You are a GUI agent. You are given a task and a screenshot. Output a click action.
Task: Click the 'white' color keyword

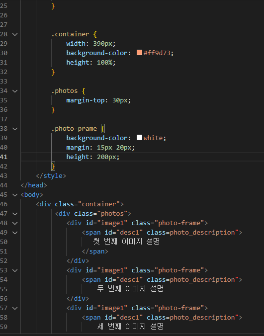click(153, 138)
